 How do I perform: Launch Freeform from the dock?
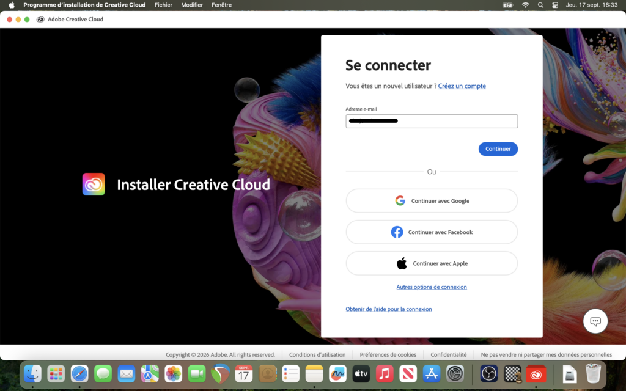point(337,374)
